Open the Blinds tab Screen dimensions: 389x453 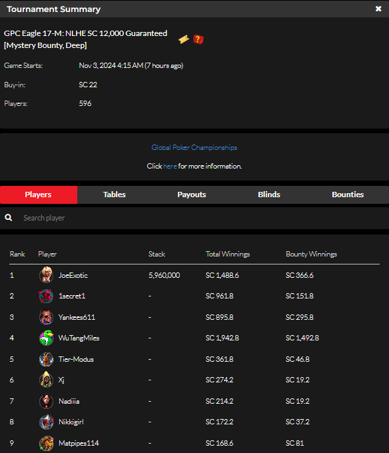[x=269, y=195]
